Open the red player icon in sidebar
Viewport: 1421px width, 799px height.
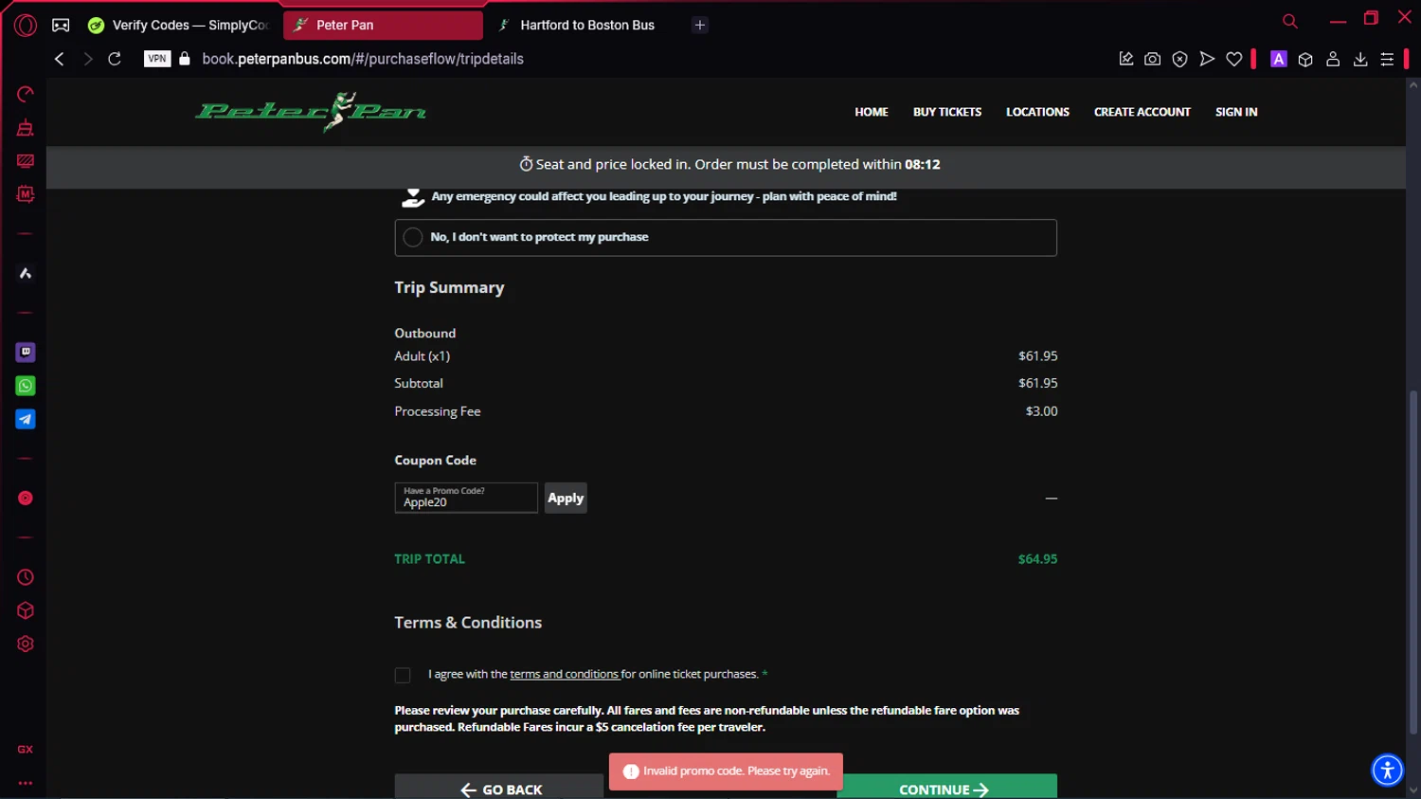point(26,498)
